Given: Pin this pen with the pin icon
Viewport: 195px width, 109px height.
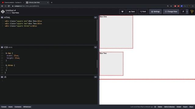Looking at the screenshot, I should [183, 12].
